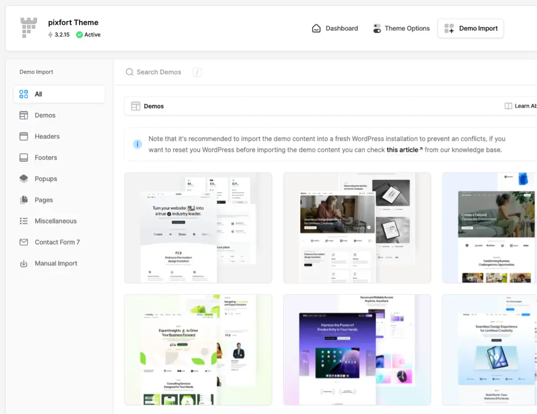The width and height of the screenshot is (537, 414).
Task: Open Theme Options tab
Action: 401,28
